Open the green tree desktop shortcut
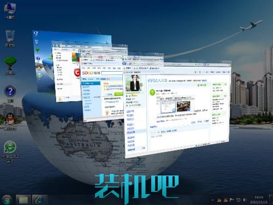 10,66
